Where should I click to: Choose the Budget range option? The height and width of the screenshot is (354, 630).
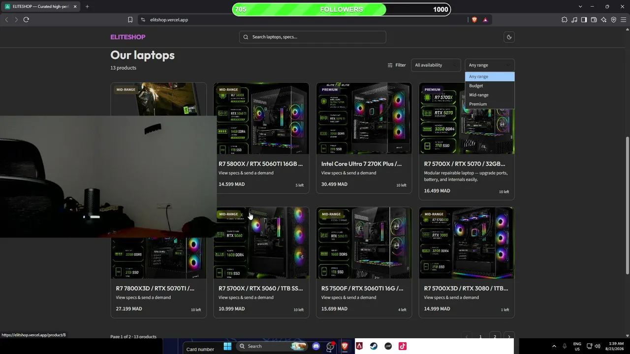pos(490,86)
